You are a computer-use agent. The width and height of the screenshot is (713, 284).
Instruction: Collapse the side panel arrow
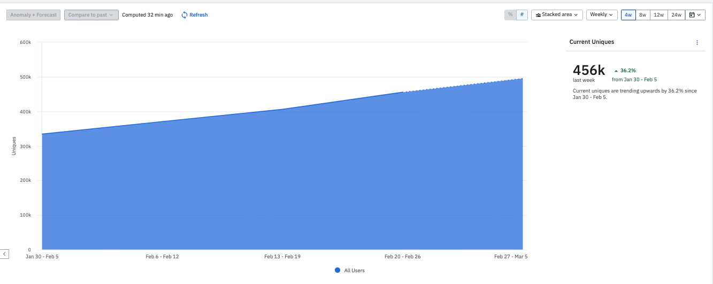point(4,254)
